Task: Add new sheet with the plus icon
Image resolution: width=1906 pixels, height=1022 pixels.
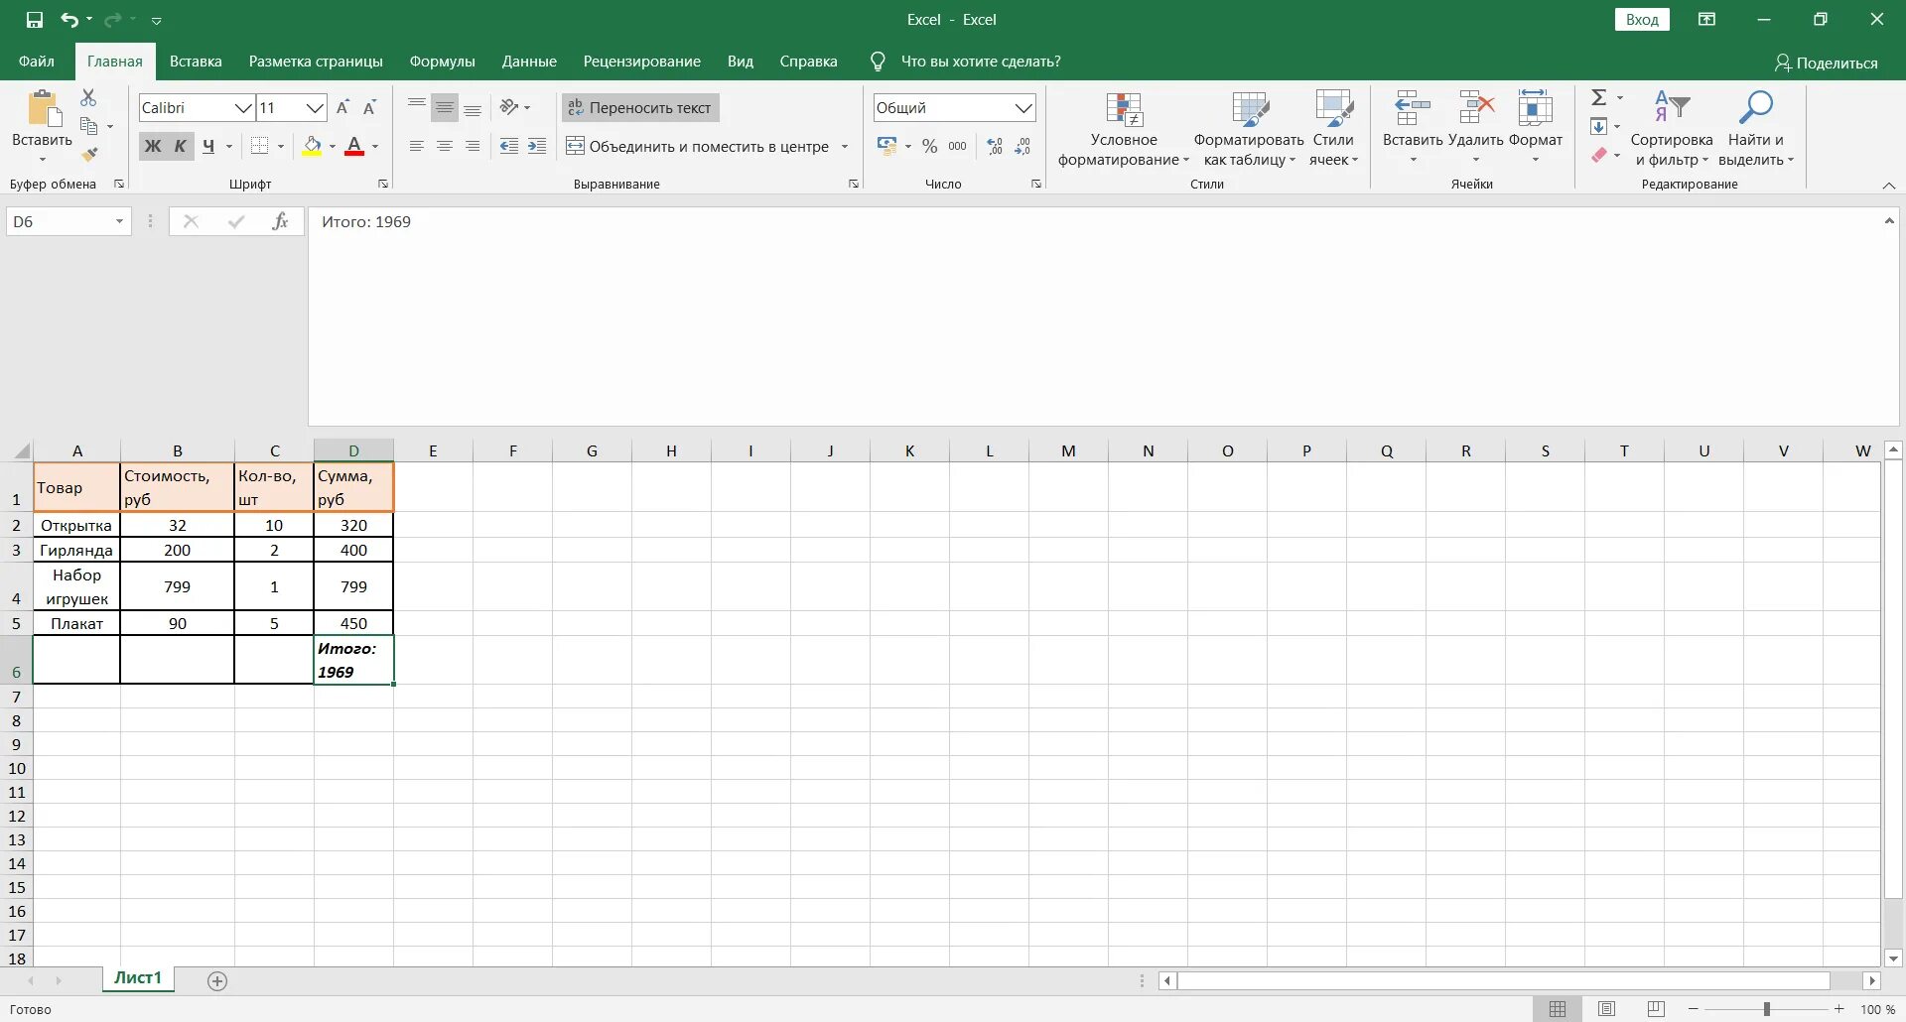Action: coord(217,980)
